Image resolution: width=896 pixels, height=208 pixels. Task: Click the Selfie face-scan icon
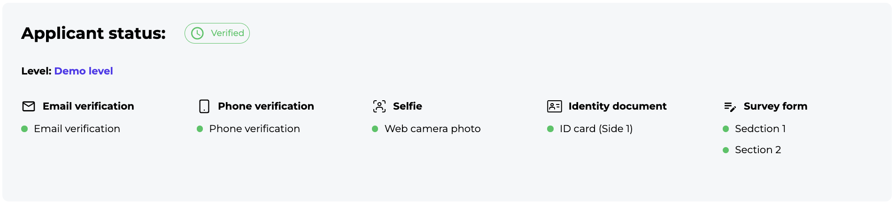379,106
